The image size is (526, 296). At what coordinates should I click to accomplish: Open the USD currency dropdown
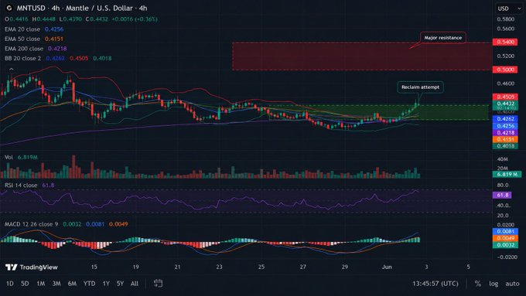509,9
